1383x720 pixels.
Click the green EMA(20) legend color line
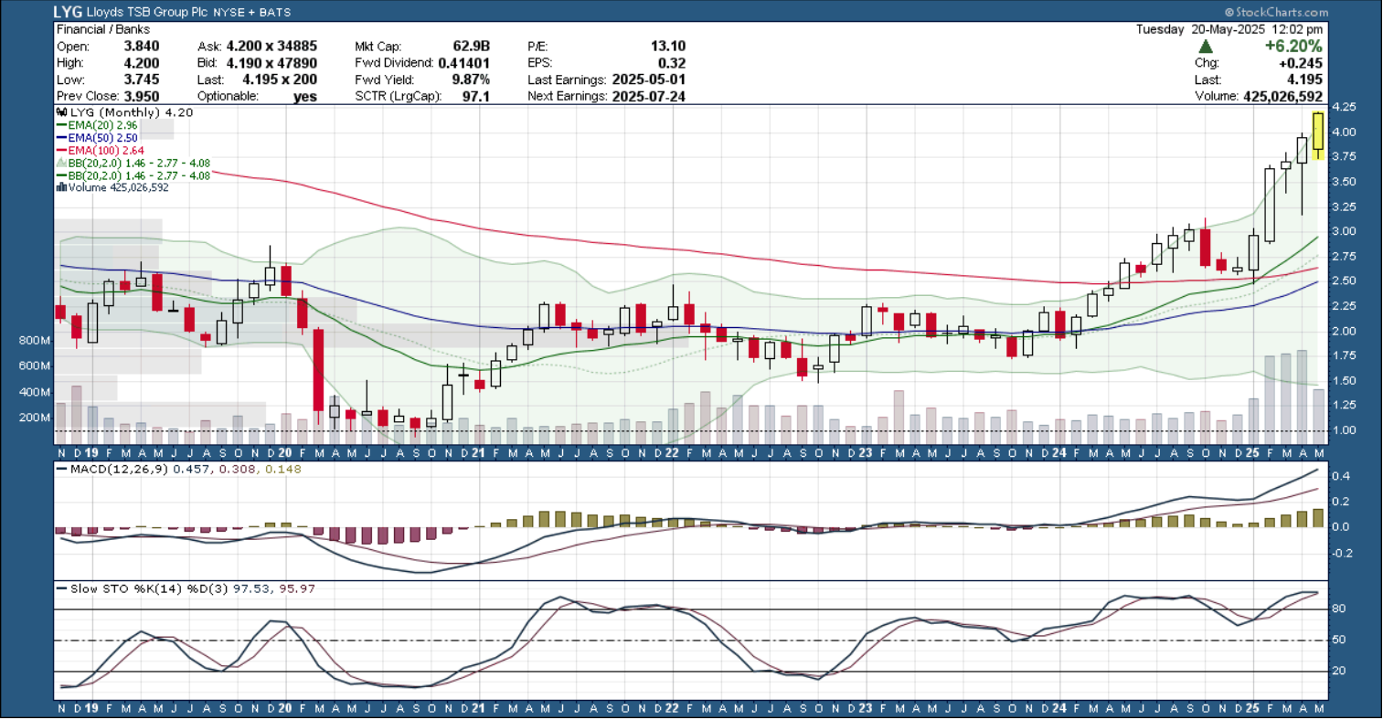[x=61, y=125]
